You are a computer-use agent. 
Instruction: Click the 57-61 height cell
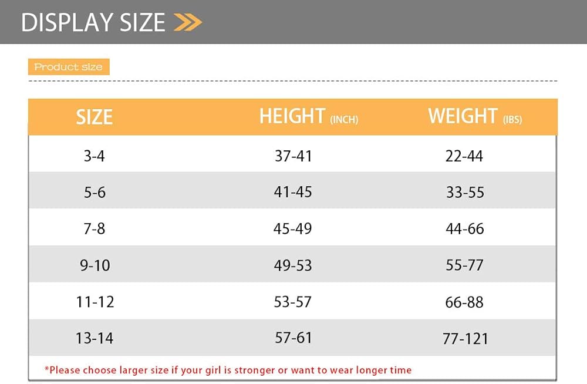(x=293, y=338)
